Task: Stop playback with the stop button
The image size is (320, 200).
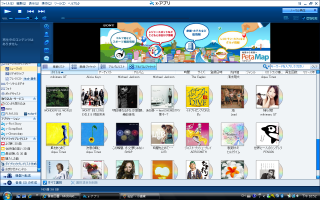Action: pos(19,11)
